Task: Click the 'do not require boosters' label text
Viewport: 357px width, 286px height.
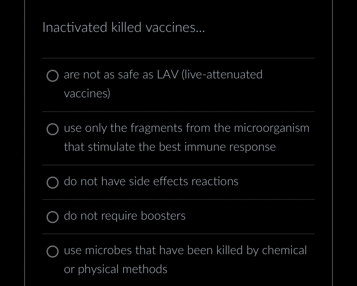Action: click(x=125, y=216)
